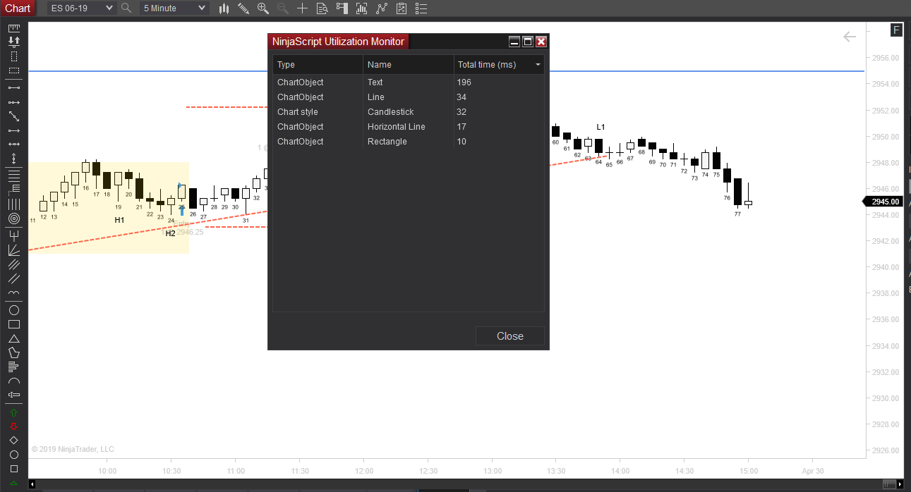The image size is (911, 492).
Task: Open the Chart Trader icon
Action: (342, 8)
